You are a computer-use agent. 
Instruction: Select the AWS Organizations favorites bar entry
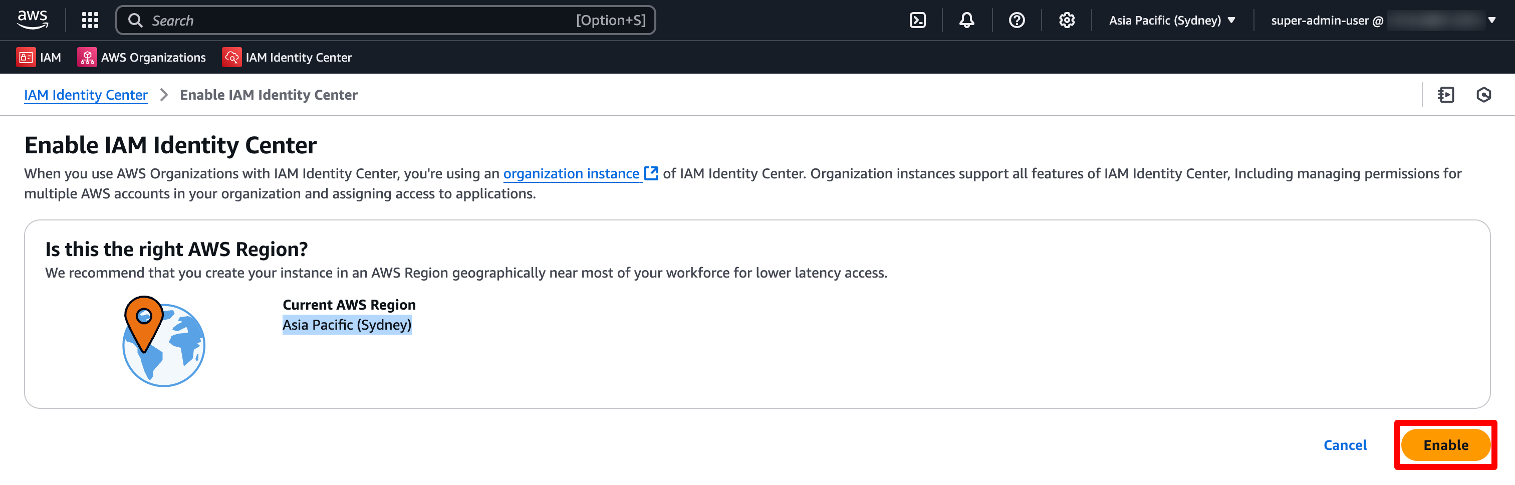tap(153, 57)
